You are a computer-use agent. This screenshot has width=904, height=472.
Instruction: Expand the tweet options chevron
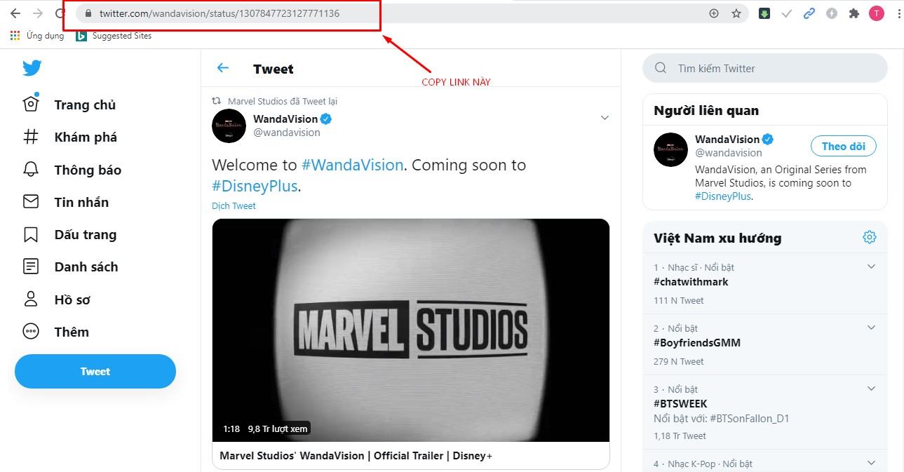click(605, 118)
